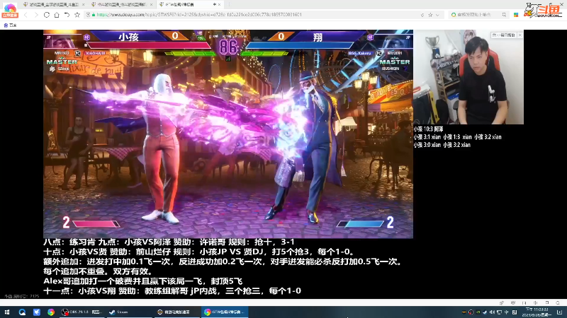Switch to the Steam taskbar window
The height and width of the screenshot is (318, 567).
click(130, 312)
